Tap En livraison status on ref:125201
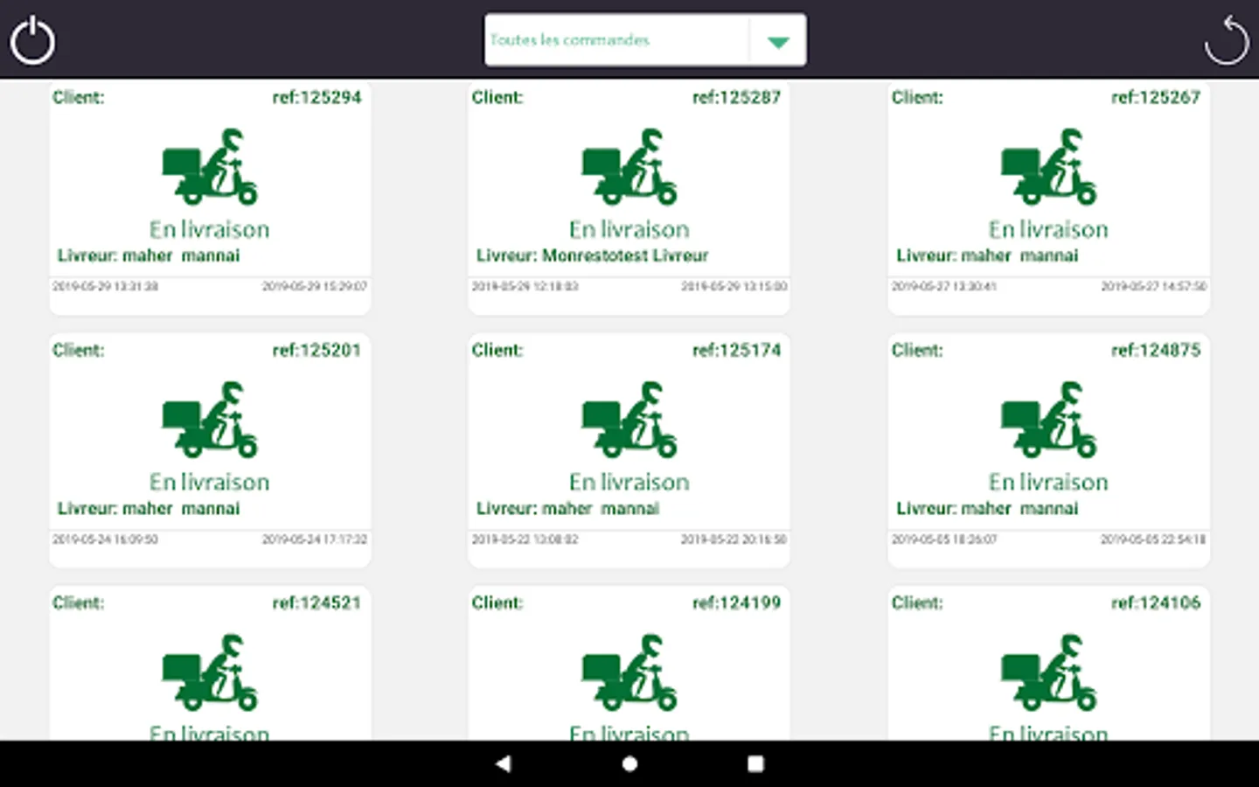The image size is (1259, 787). point(210,482)
